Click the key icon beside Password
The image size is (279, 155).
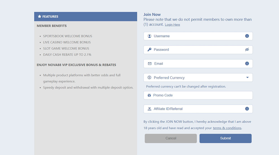click(150, 50)
